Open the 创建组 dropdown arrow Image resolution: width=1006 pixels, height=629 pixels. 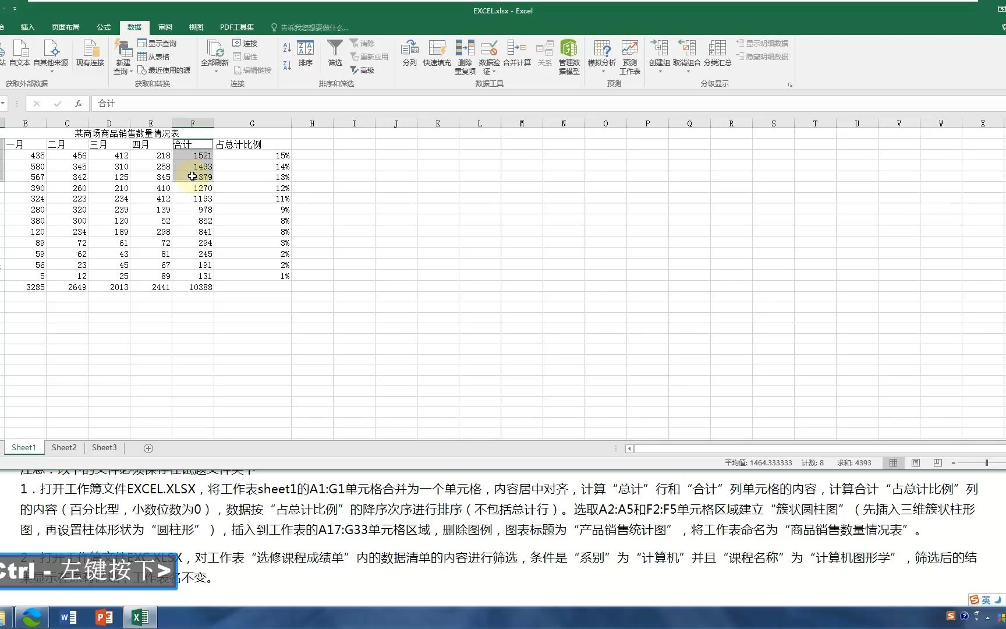click(659, 70)
